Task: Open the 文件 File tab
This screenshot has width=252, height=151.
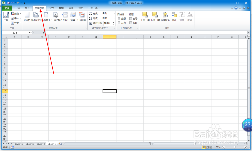Action: [x=7, y=8]
